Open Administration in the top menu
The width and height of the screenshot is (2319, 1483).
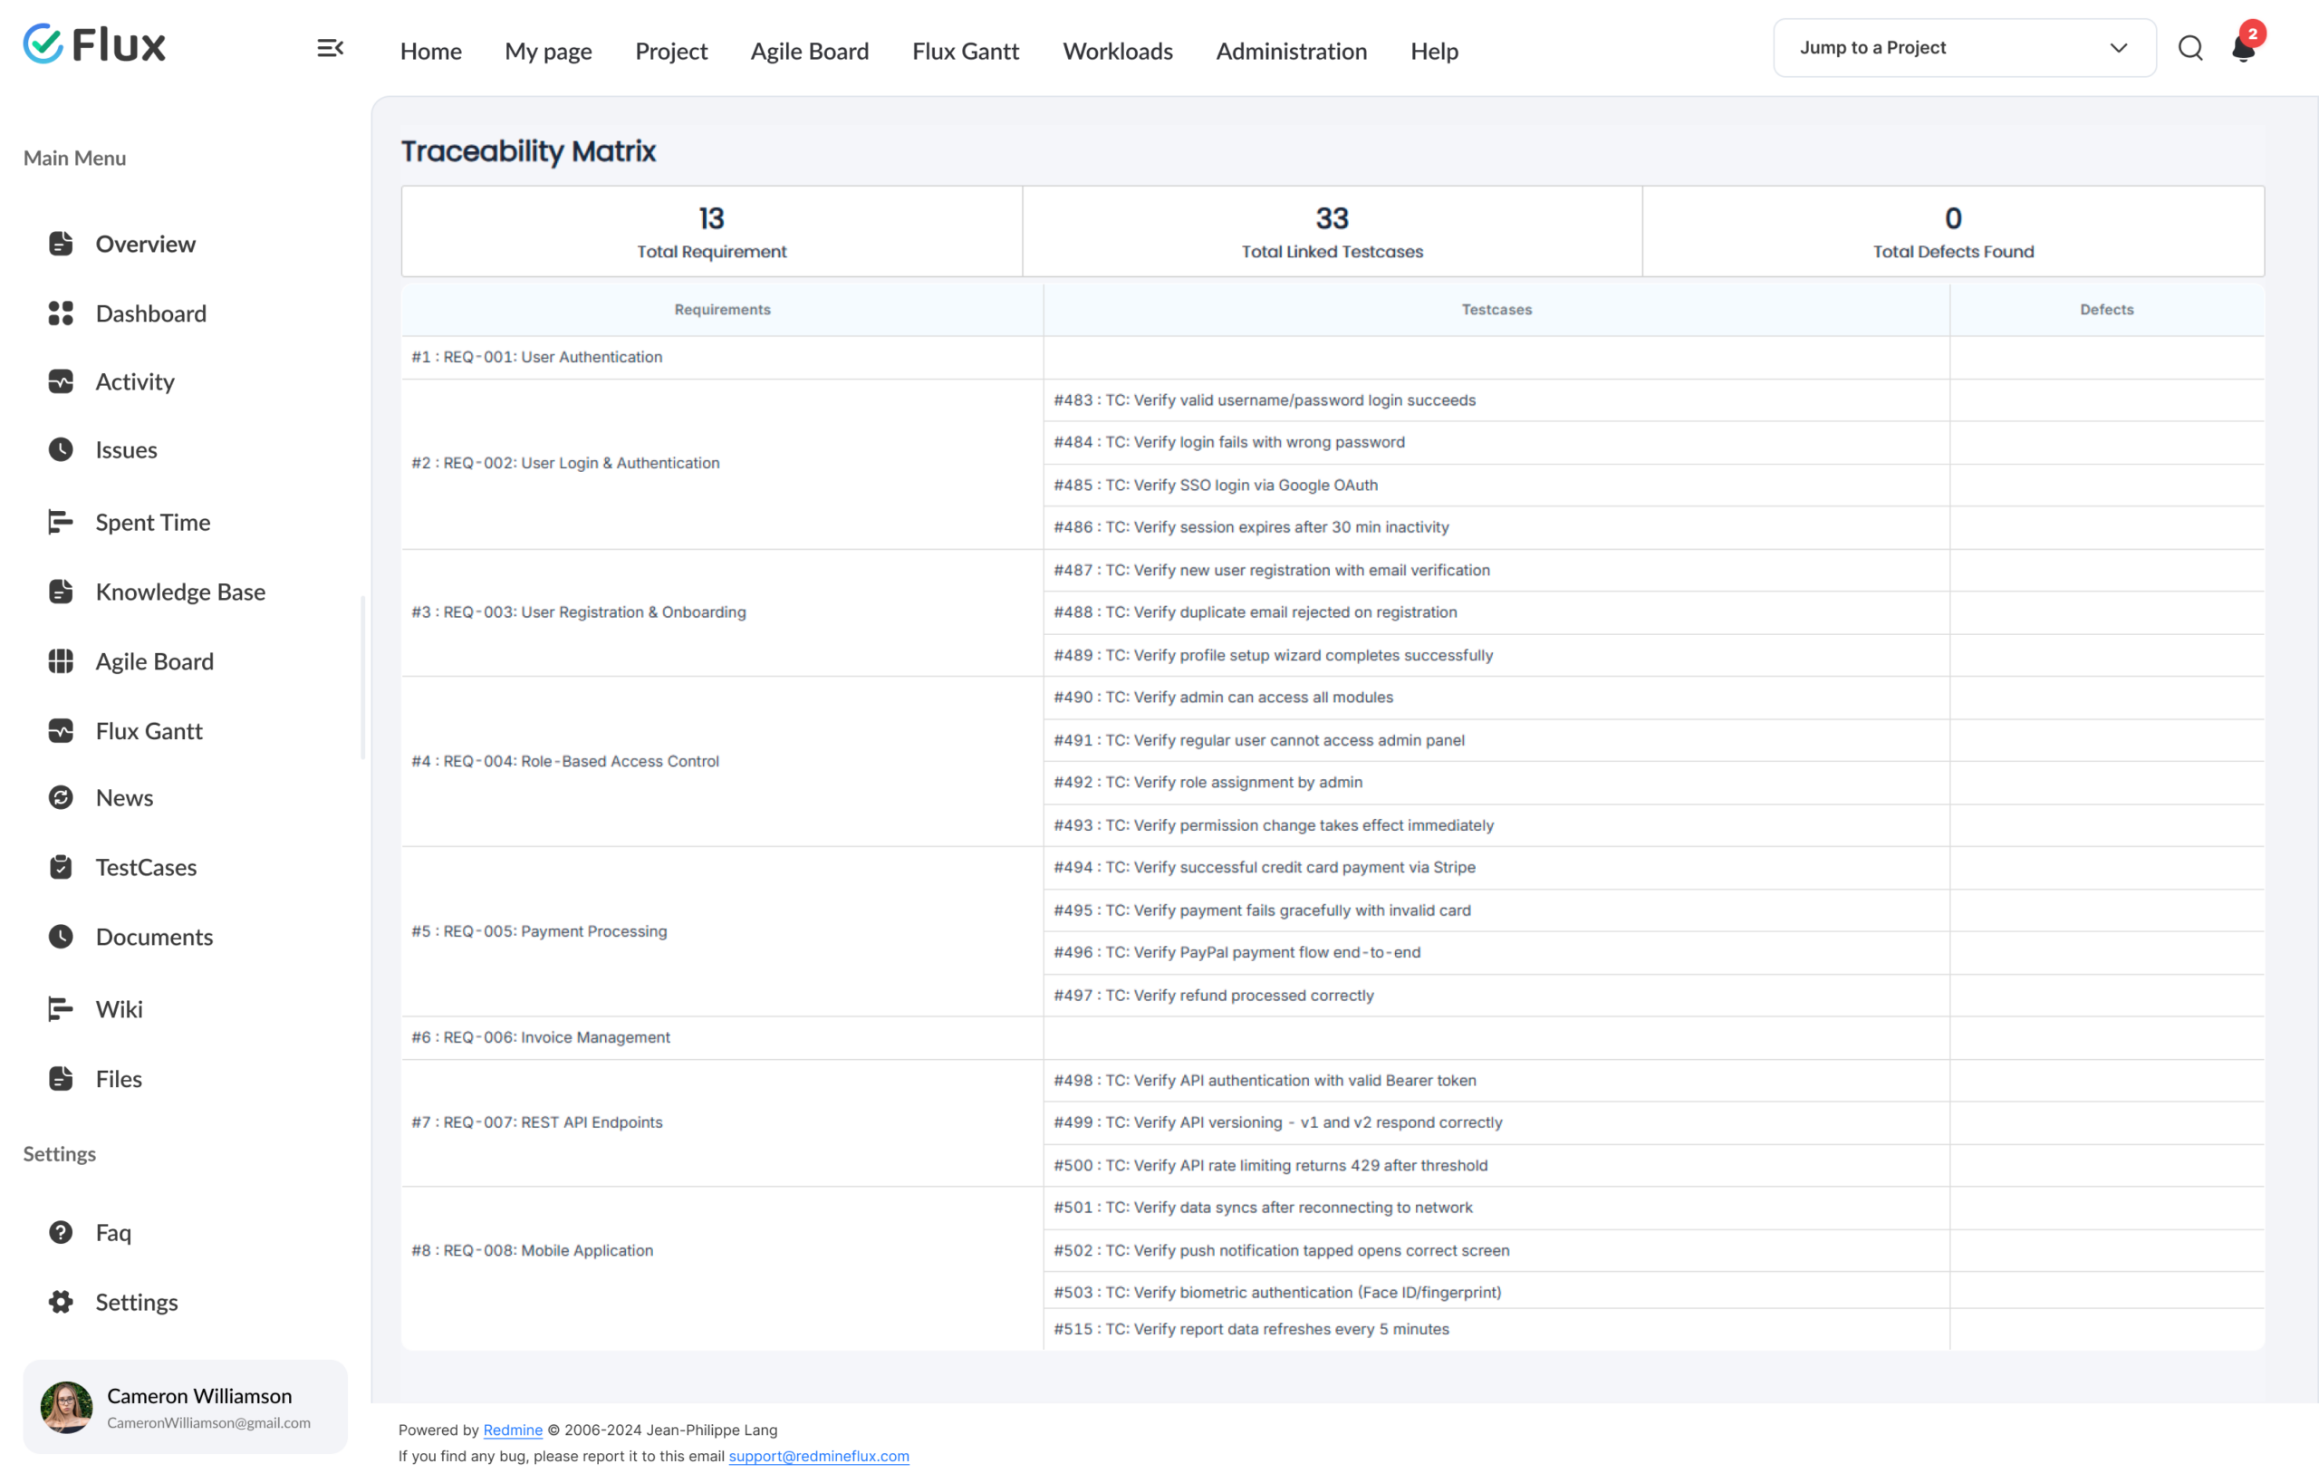[x=1291, y=50]
